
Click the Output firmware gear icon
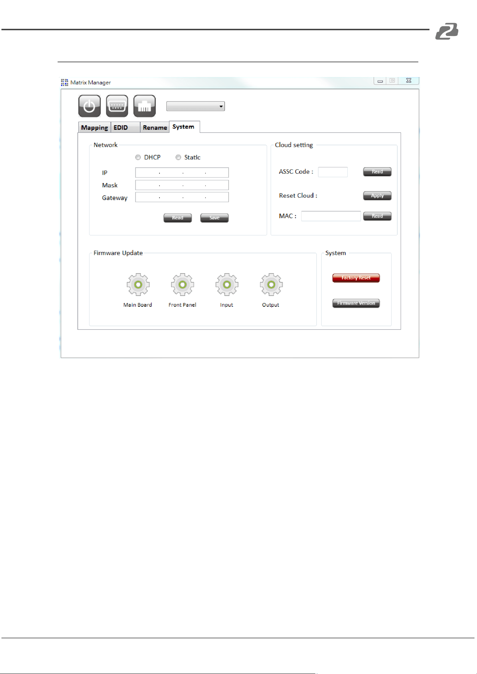(x=271, y=284)
